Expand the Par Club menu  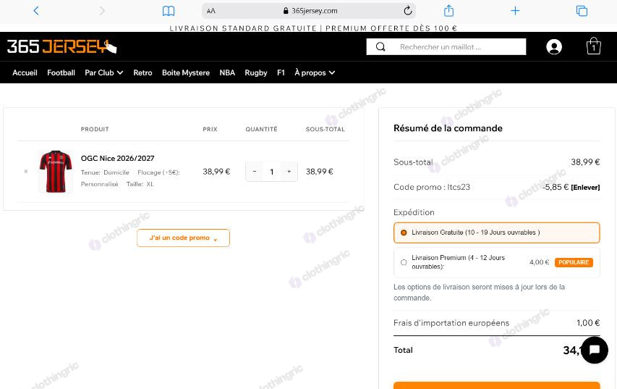pos(104,72)
